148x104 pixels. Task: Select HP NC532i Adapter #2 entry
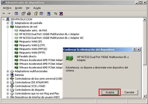pyautogui.click(x=51, y=38)
